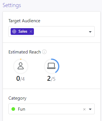Remove the Sales audience tag

pos(31,32)
